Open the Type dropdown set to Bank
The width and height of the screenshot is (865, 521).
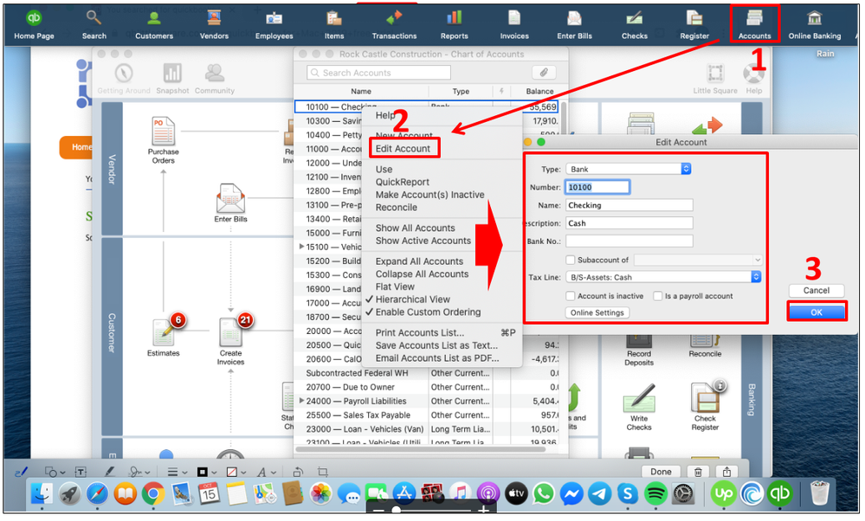pyautogui.click(x=629, y=170)
